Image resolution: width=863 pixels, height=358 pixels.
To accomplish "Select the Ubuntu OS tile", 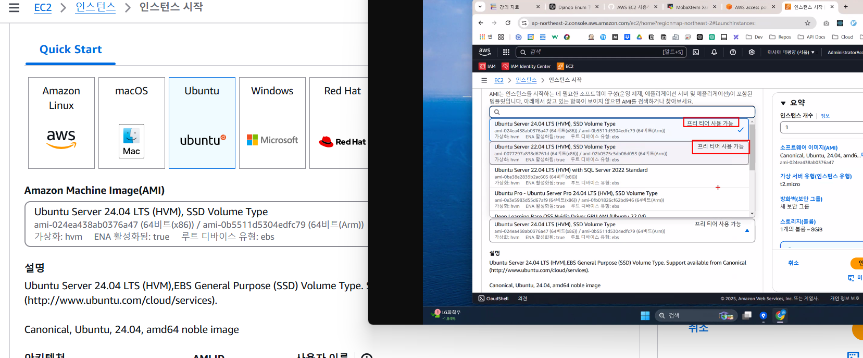I will (202, 123).
